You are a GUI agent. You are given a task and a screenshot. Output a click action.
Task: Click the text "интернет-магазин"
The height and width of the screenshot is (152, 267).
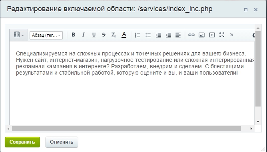point(74,60)
